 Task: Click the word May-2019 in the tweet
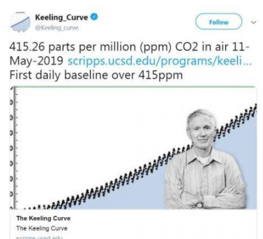point(36,61)
